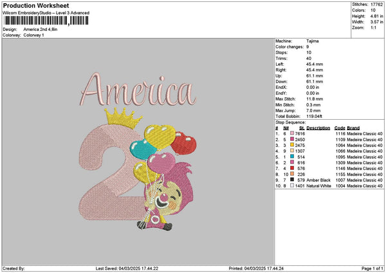Click the Height value '4.81 in'

click(376, 16)
